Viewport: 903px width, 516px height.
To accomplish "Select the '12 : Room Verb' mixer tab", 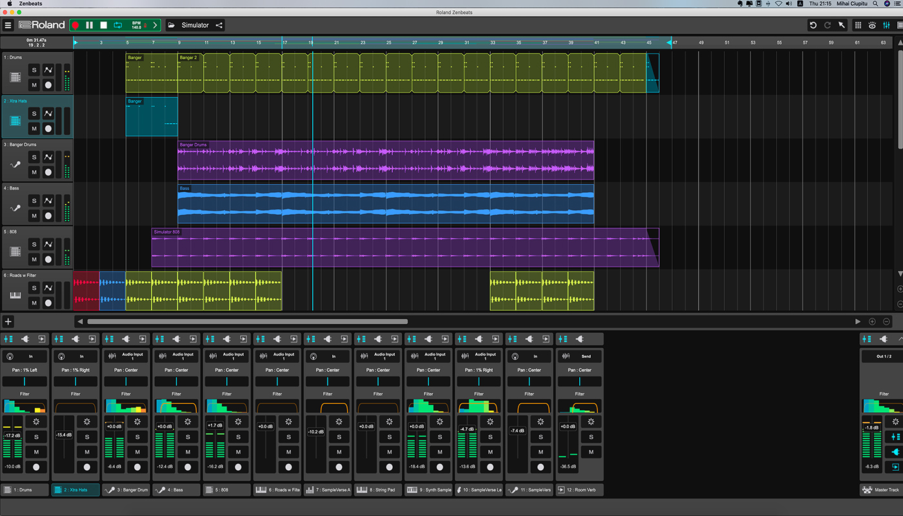I will click(579, 490).
